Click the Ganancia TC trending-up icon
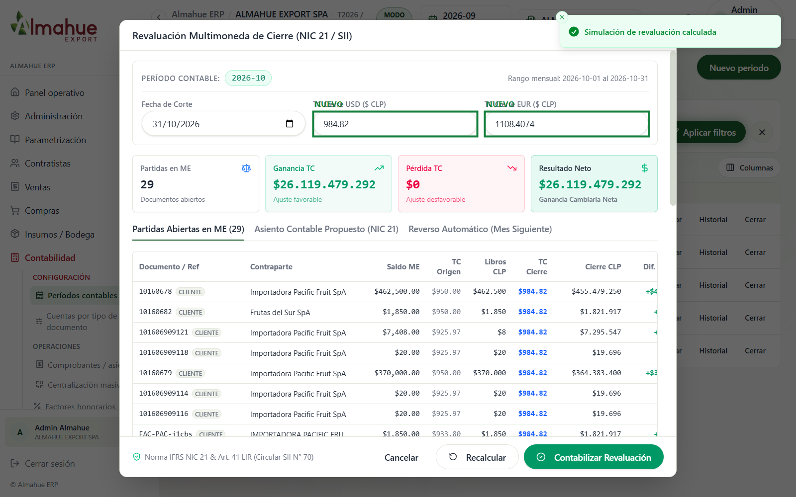Image resolution: width=796 pixels, height=497 pixels. [x=379, y=168]
